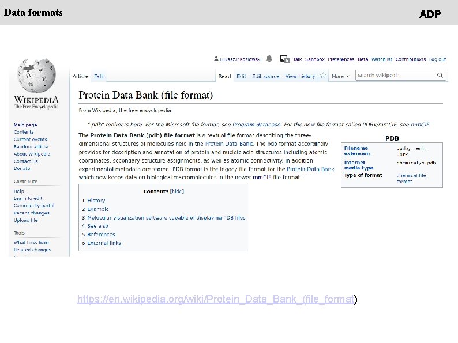Open the notices tray icon
Viewport: 458px width, 343px height.
(284, 59)
